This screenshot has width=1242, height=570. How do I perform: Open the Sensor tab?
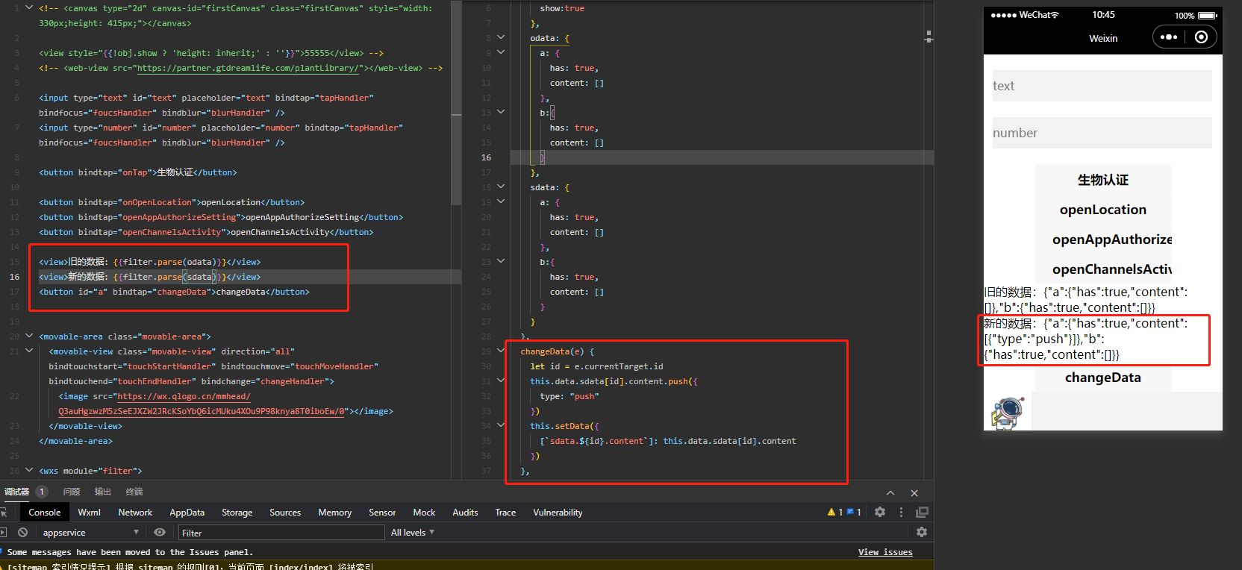click(382, 513)
